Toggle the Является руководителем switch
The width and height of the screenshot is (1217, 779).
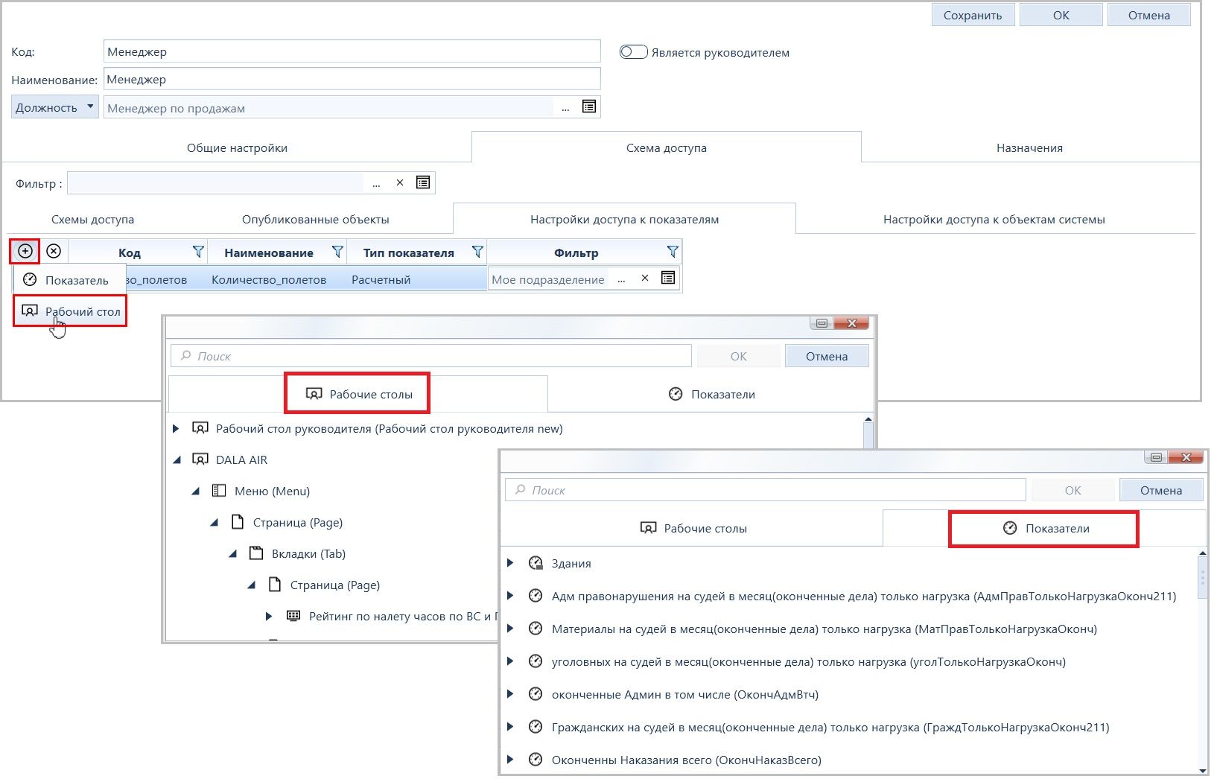(633, 52)
